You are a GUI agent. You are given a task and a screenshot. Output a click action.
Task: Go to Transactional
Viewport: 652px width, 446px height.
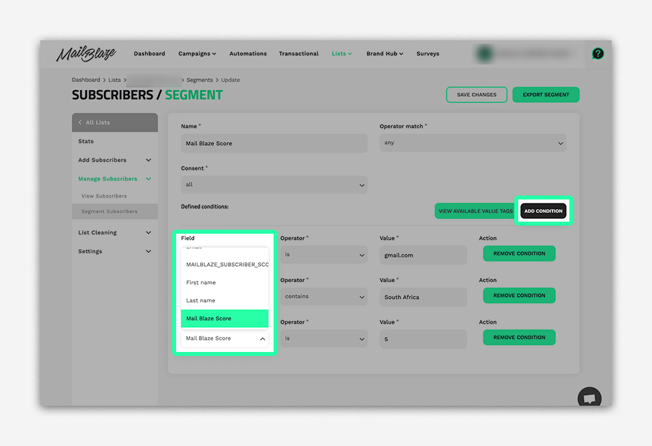(298, 54)
